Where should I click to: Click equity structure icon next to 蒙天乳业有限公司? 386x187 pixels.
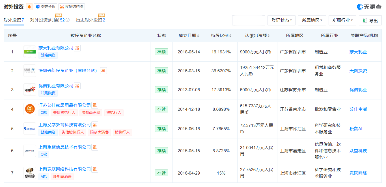point(77,48)
